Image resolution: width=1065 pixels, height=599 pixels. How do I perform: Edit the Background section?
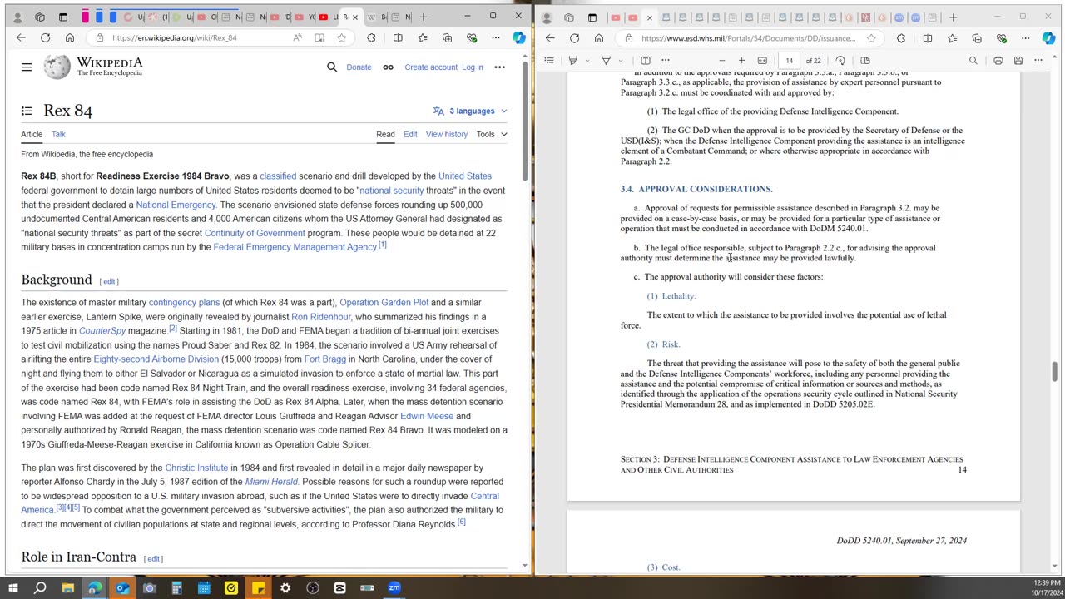pyautogui.click(x=109, y=281)
